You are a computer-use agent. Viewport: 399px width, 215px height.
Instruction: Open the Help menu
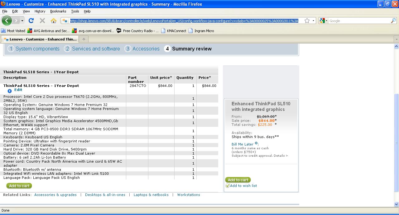pos(87,11)
